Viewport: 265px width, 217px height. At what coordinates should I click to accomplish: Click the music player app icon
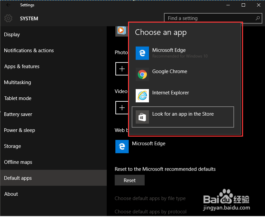[x=121, y=31]
